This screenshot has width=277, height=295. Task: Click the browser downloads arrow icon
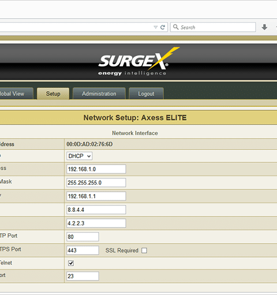pos(264,27)
